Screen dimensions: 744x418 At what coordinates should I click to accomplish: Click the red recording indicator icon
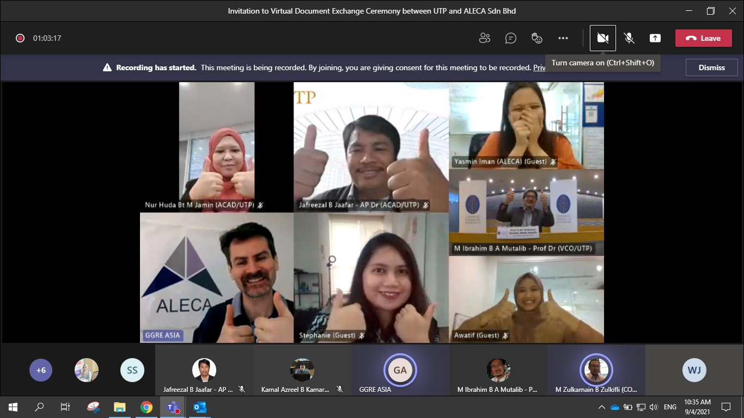pos(20,38)
